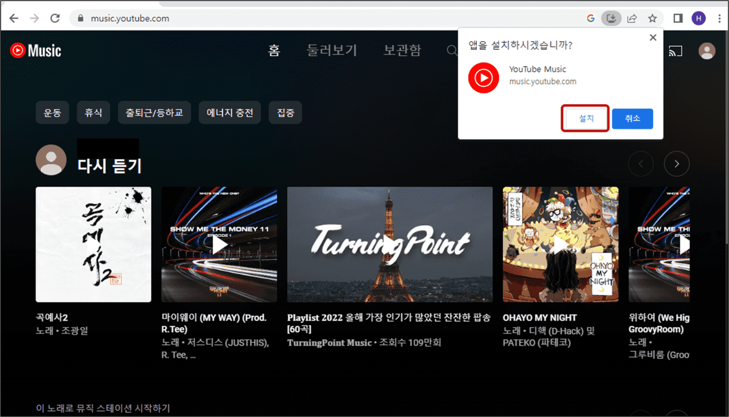Play the 위하여 song thumbnail
Screen dimensions: 729x417
click(x=659, y=244)
